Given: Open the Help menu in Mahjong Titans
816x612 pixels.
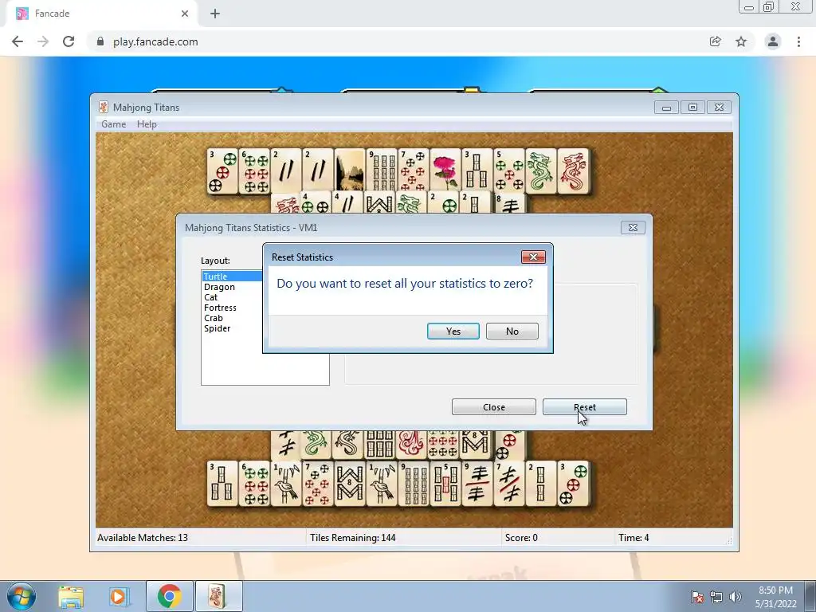Looking at the screenshot, I should point(147,124).
